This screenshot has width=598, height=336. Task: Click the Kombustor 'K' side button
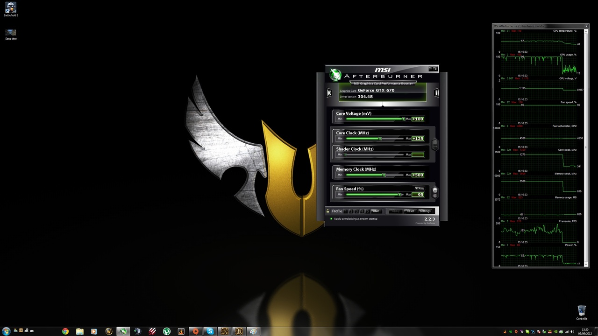coord(329,93)
